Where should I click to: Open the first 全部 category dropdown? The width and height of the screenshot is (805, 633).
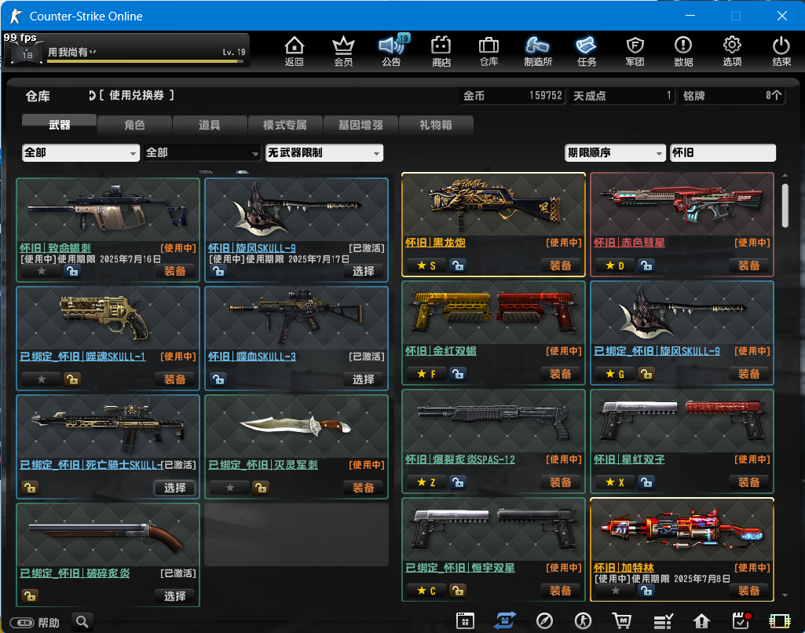(x=81, y=152)
